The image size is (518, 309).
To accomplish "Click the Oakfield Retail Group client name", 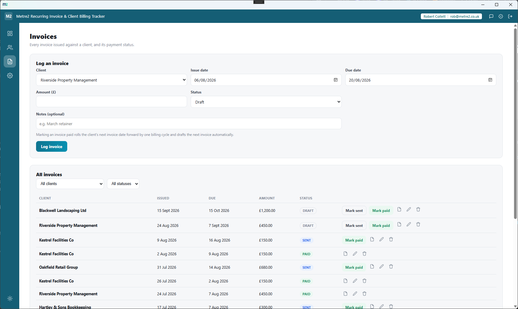I will click(58, 267).
